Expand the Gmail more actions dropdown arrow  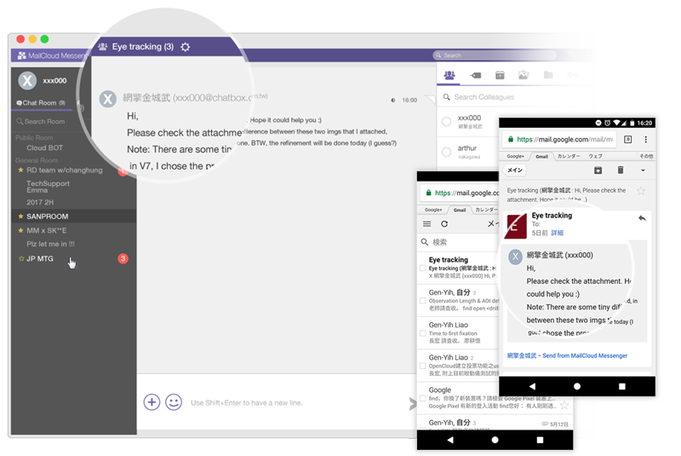[643, 170]
